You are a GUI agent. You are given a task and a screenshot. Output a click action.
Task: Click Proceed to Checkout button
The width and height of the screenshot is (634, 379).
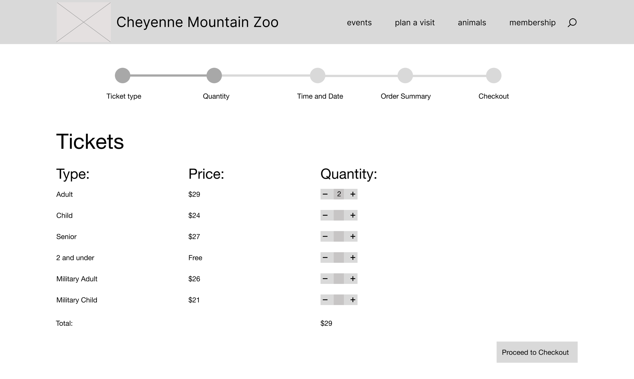(537, 352)
